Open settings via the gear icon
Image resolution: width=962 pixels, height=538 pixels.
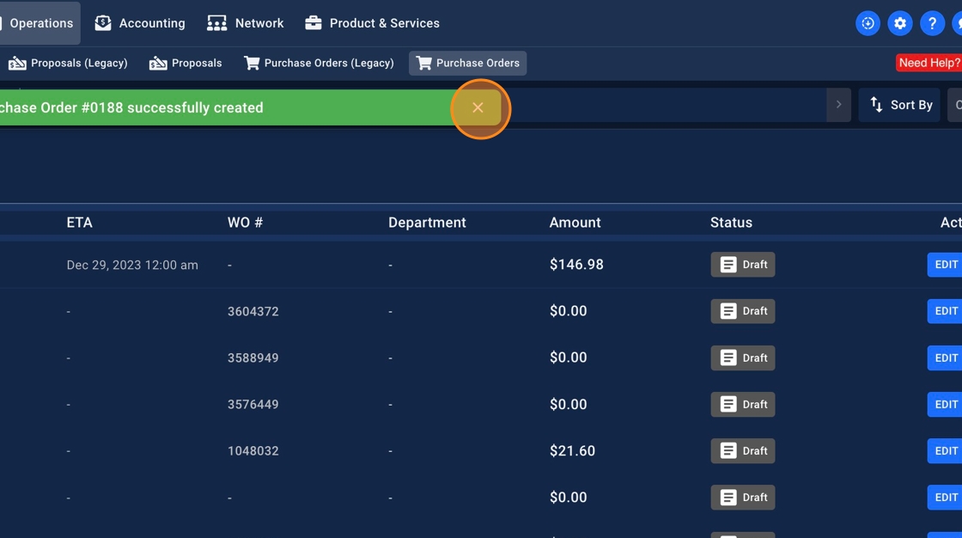(x=900, y=23)
